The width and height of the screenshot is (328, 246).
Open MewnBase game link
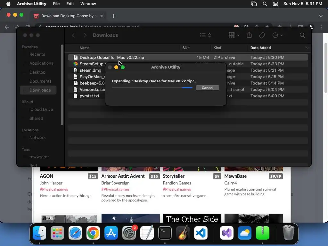235,176
